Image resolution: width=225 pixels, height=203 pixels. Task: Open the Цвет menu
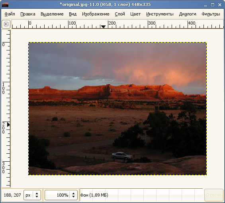[135, 14]
